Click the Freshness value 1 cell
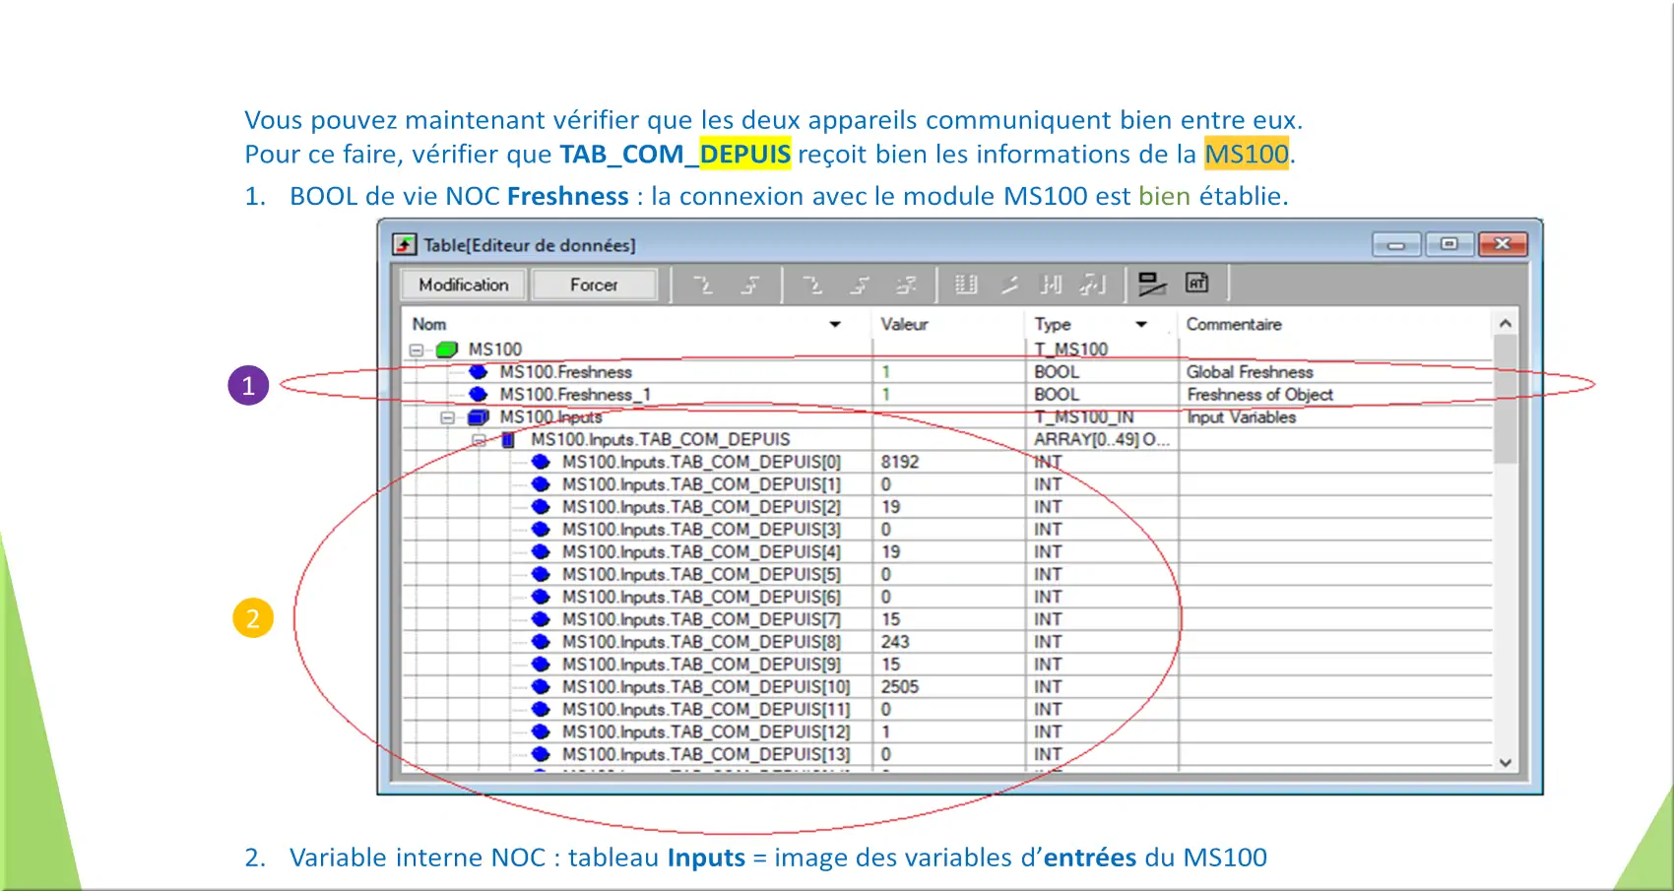Screen dimensions: 1674x891 [x=948, y=372]
